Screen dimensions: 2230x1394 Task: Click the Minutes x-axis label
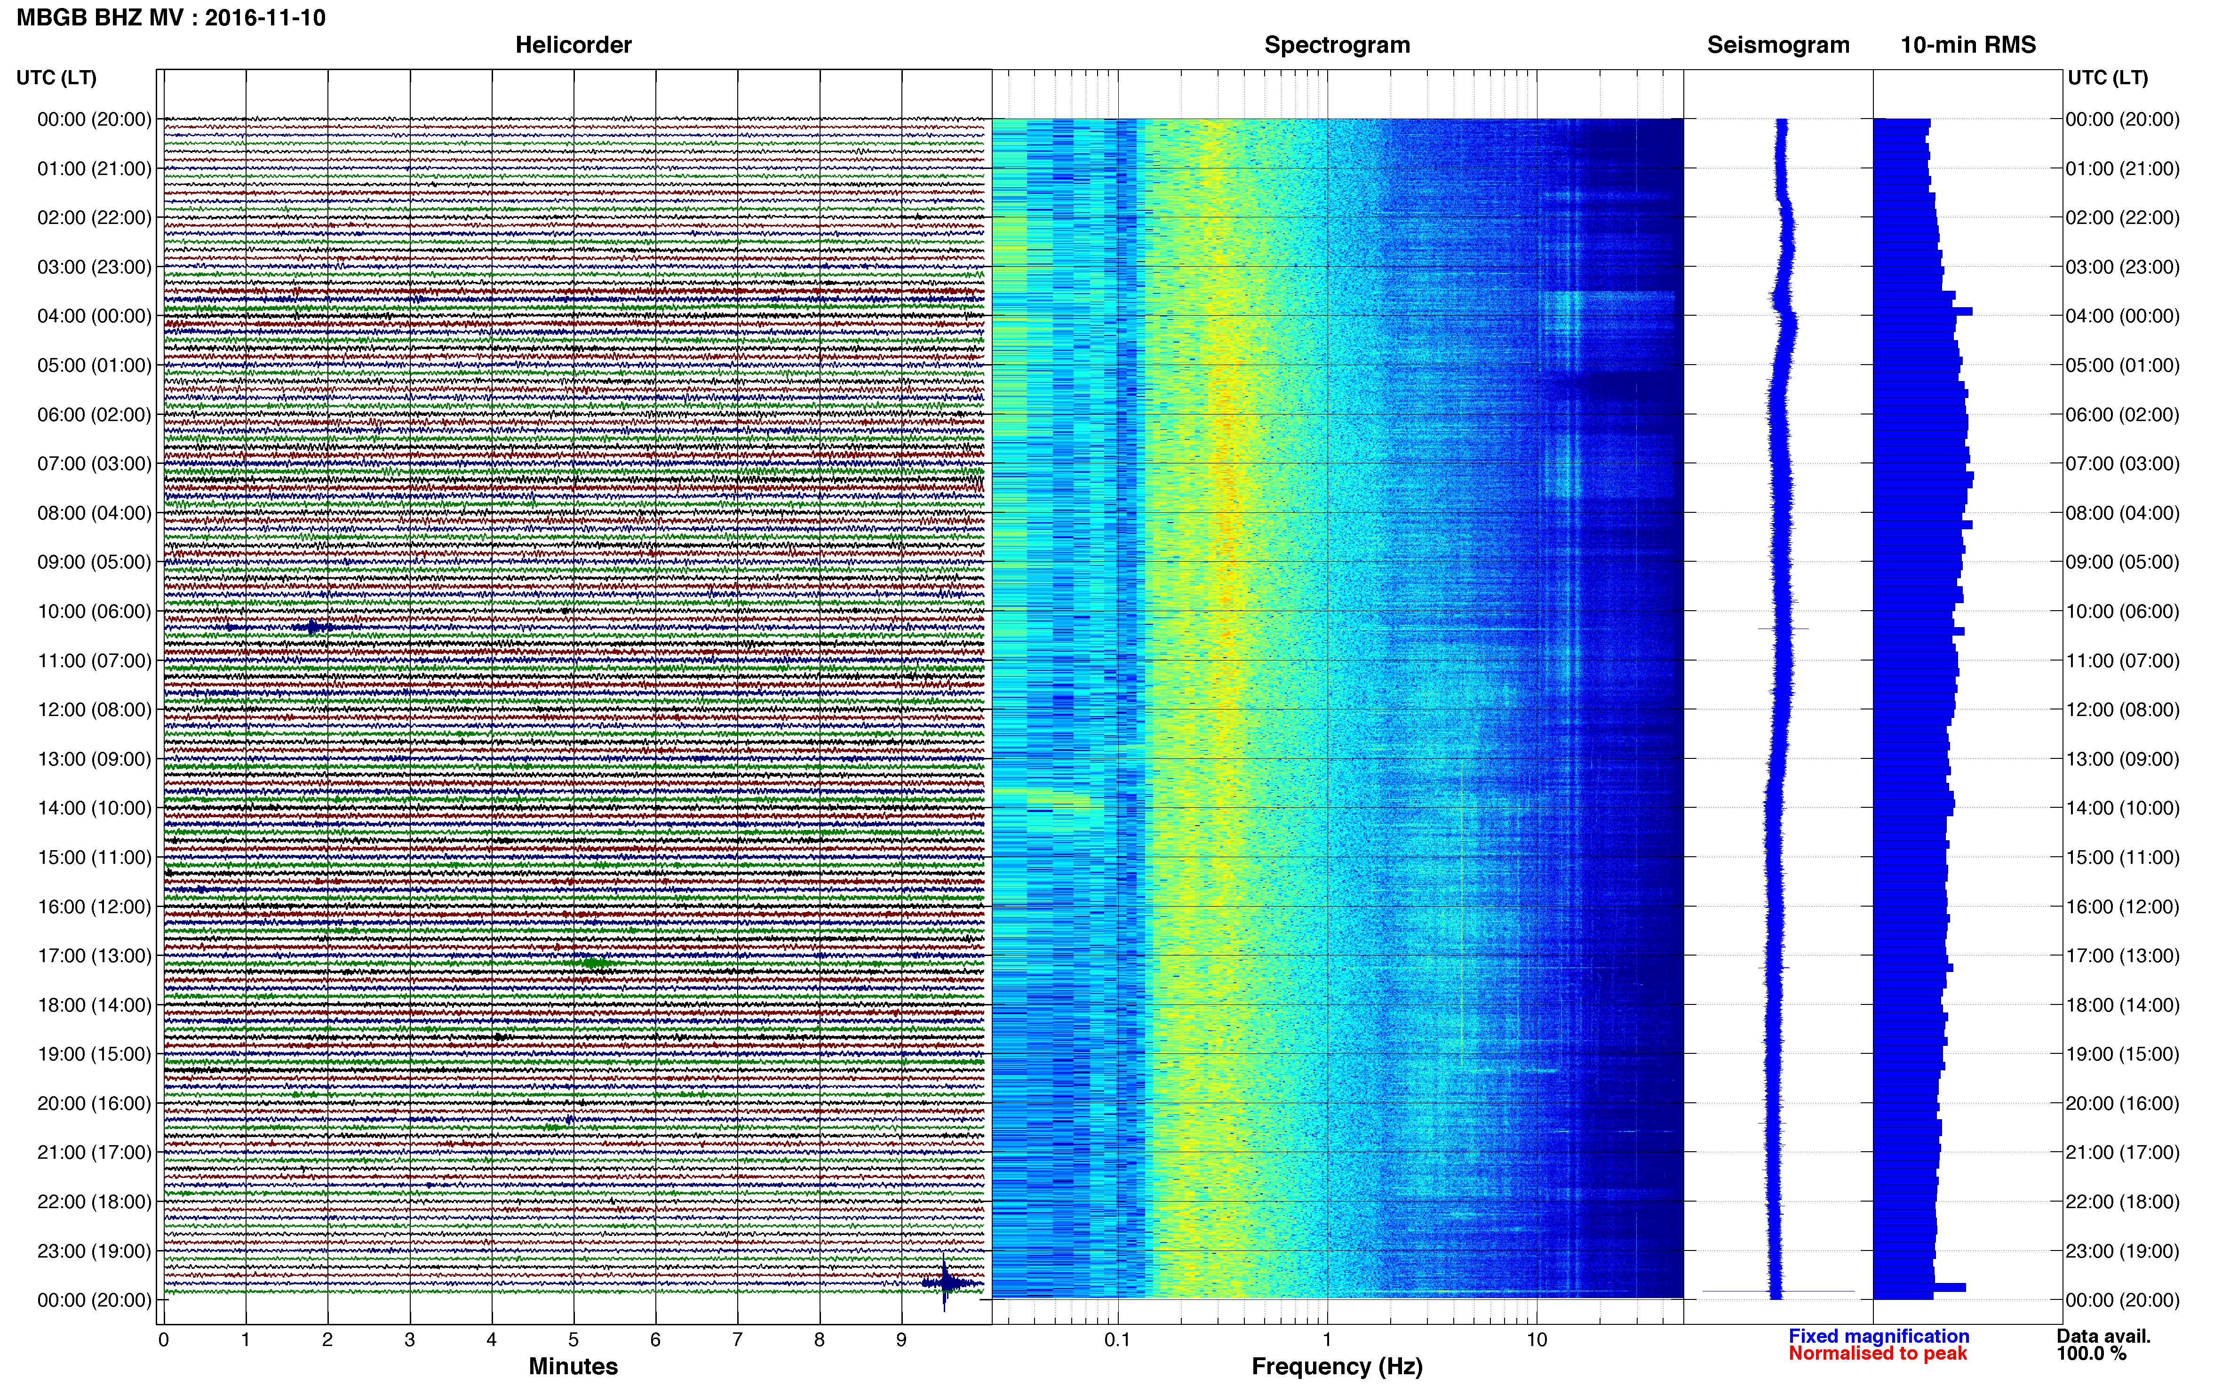pos(573,1366)
